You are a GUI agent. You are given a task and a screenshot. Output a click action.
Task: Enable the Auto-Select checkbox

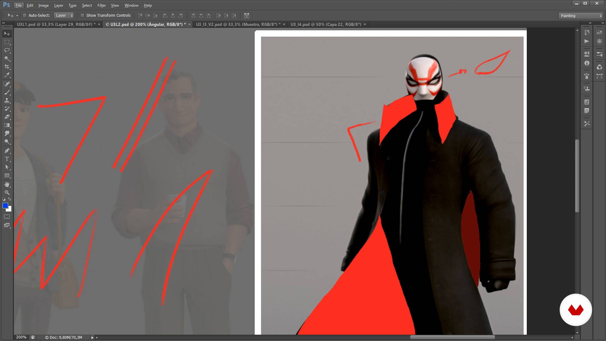coord(25,15)
